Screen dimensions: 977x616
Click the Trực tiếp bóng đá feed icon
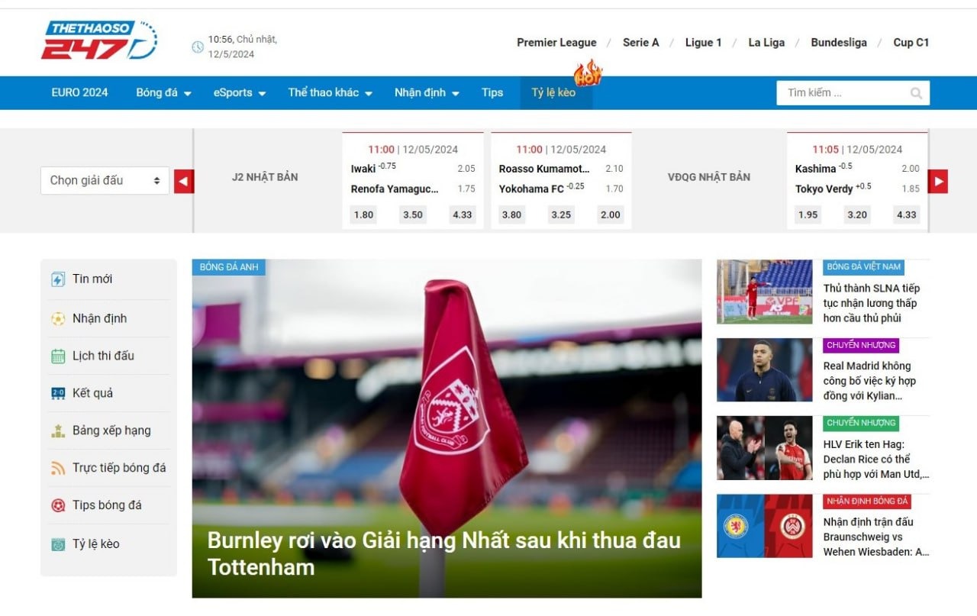(58, 468)
